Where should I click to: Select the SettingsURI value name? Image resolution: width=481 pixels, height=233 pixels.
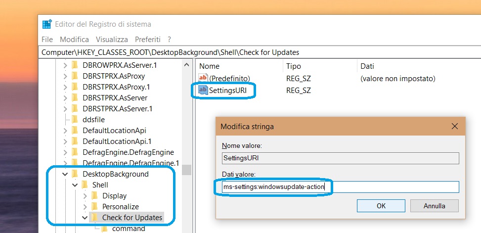coord(227,90)
